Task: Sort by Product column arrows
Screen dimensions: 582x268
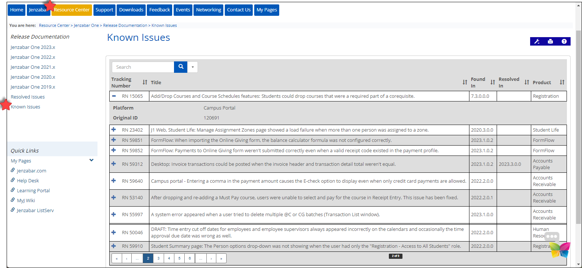Action: click(x=562, y=82)
